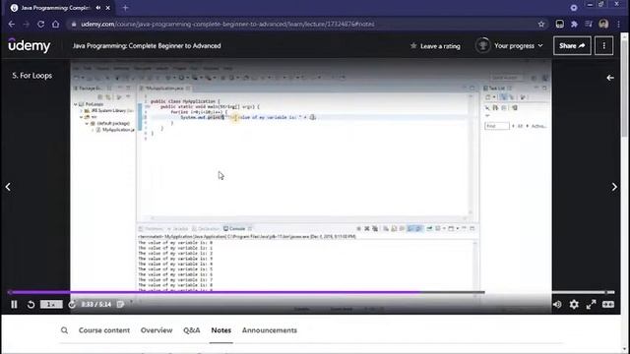Bookmark this page star icon
Viewport: 630px width, 354px height.
(541, 24)
